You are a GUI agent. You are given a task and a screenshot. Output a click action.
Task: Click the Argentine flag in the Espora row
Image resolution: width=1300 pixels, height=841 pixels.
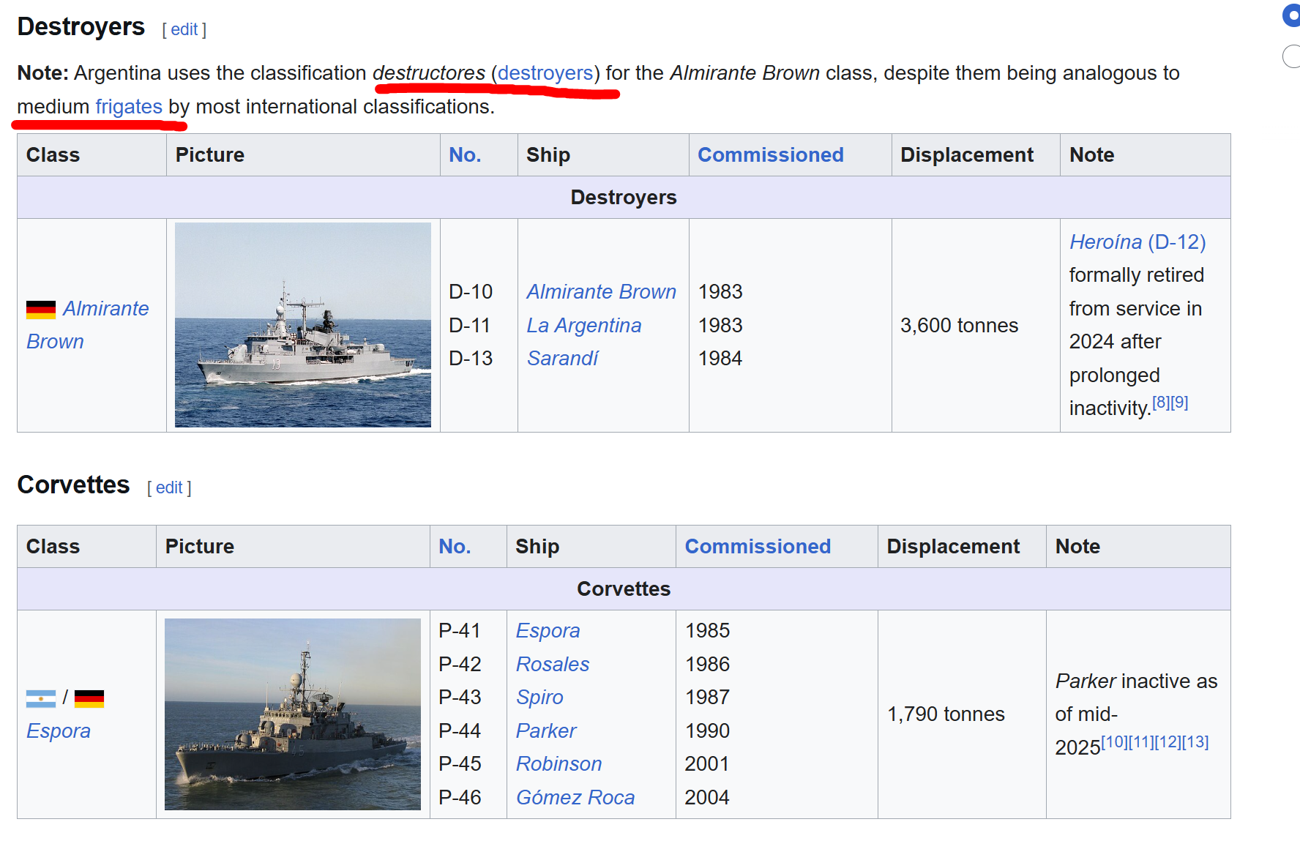click(x=41, y=698)
